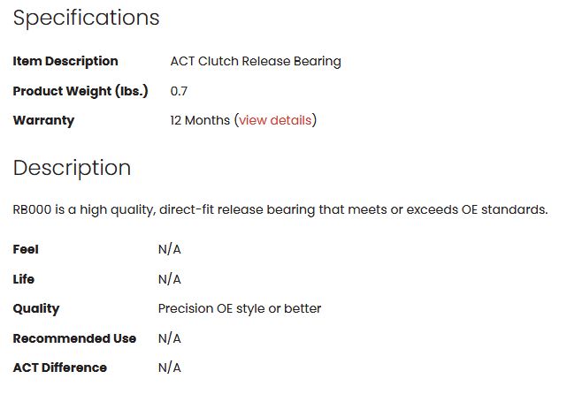This screenshot has width=567, height=394.
Task: Click the ACT Difference label
Action: 59,367
